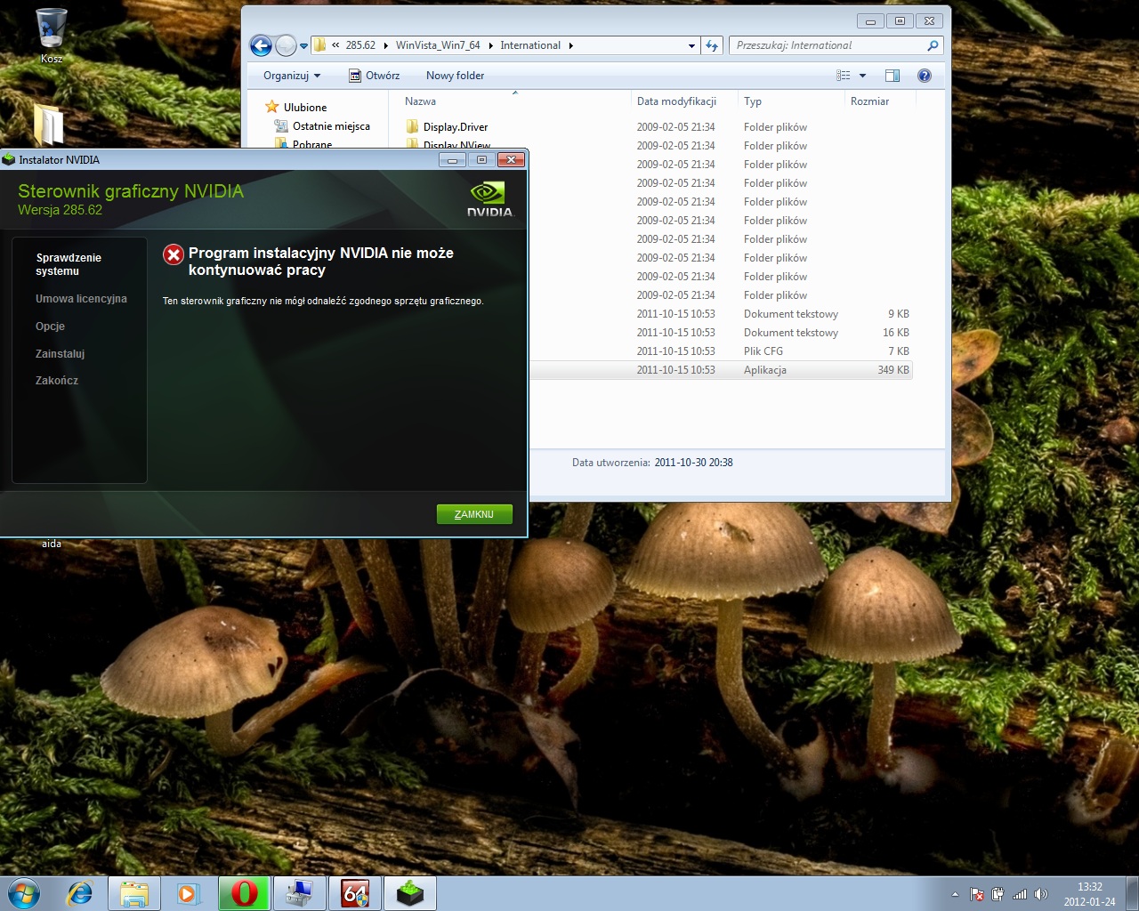The image size is (1139, 911).
Task: Select the 16 KB Dokument tekstowy row
Action: [x=722, y=333]
